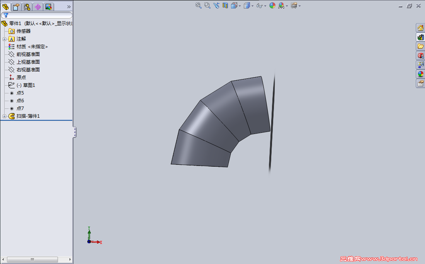Click the 传感器 sensor folder icon
This screenshot has height=264, width=425.
tap(11, 31)
